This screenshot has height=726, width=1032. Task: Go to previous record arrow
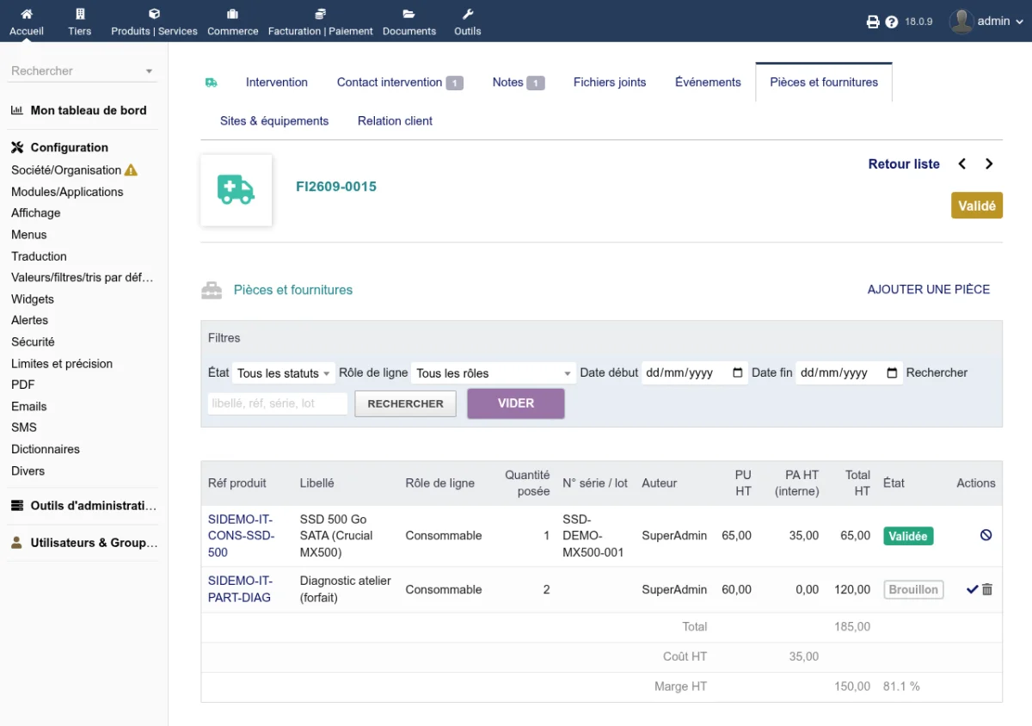tap(962, 164)
